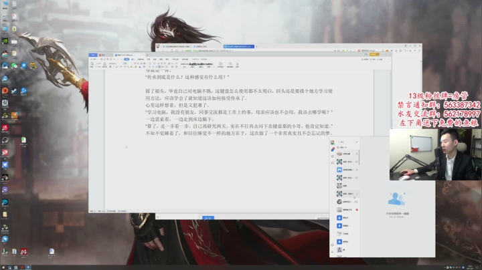Open a new browser tab with plus

256,47
